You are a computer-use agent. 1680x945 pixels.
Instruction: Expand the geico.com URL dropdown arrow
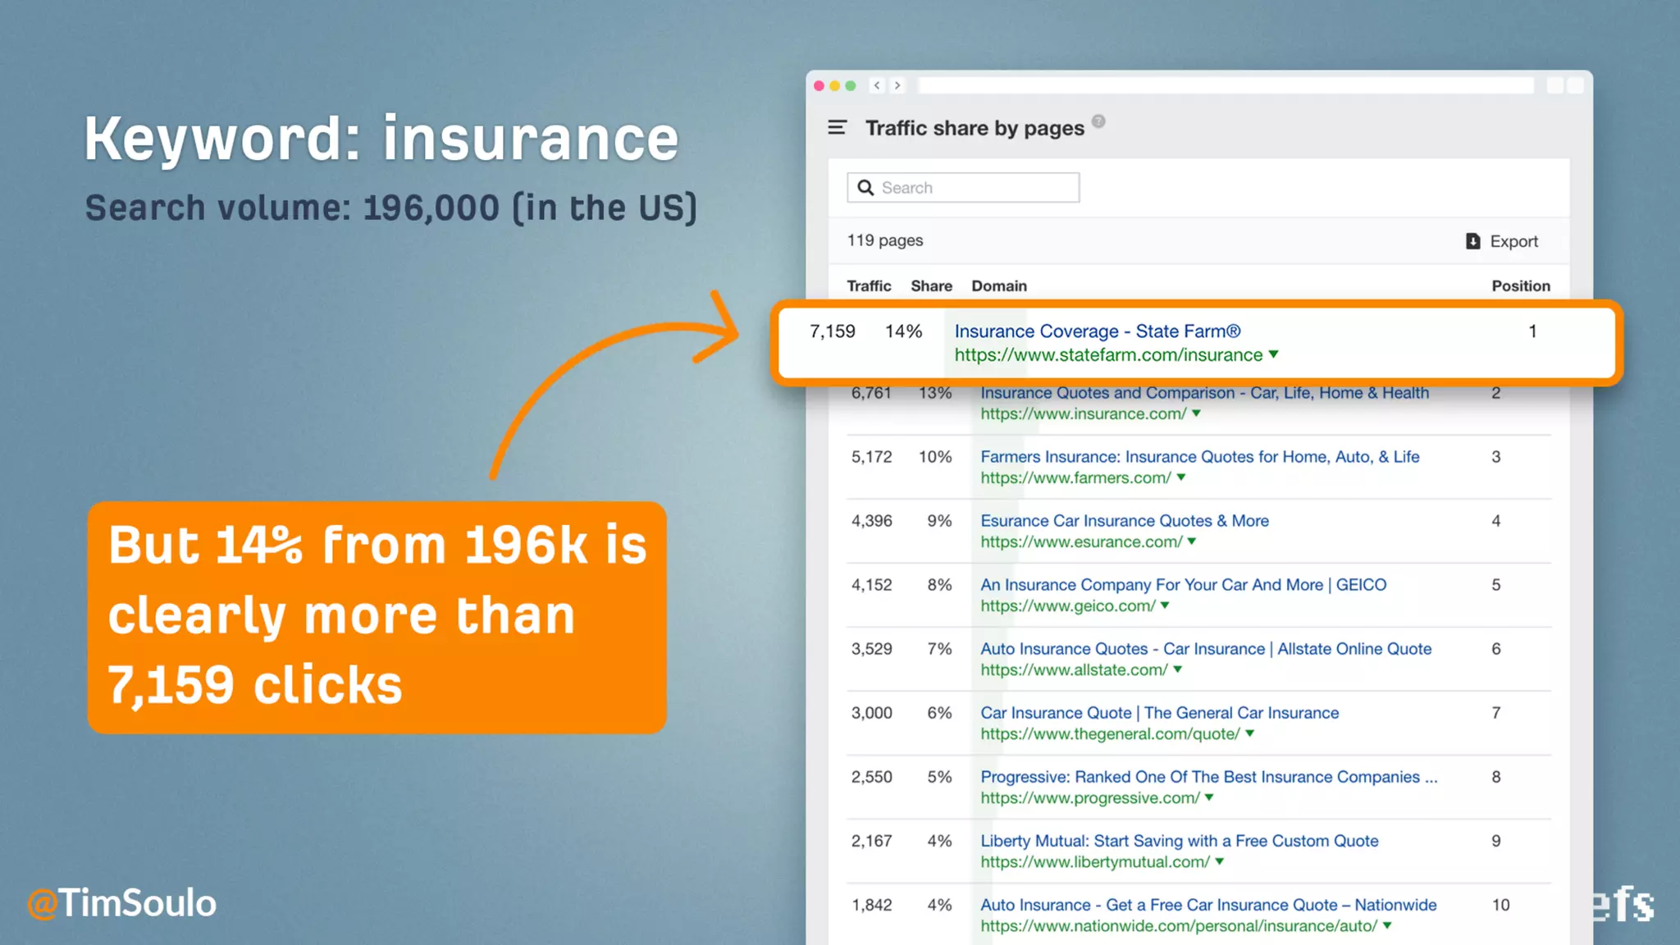pos(1165,605)
